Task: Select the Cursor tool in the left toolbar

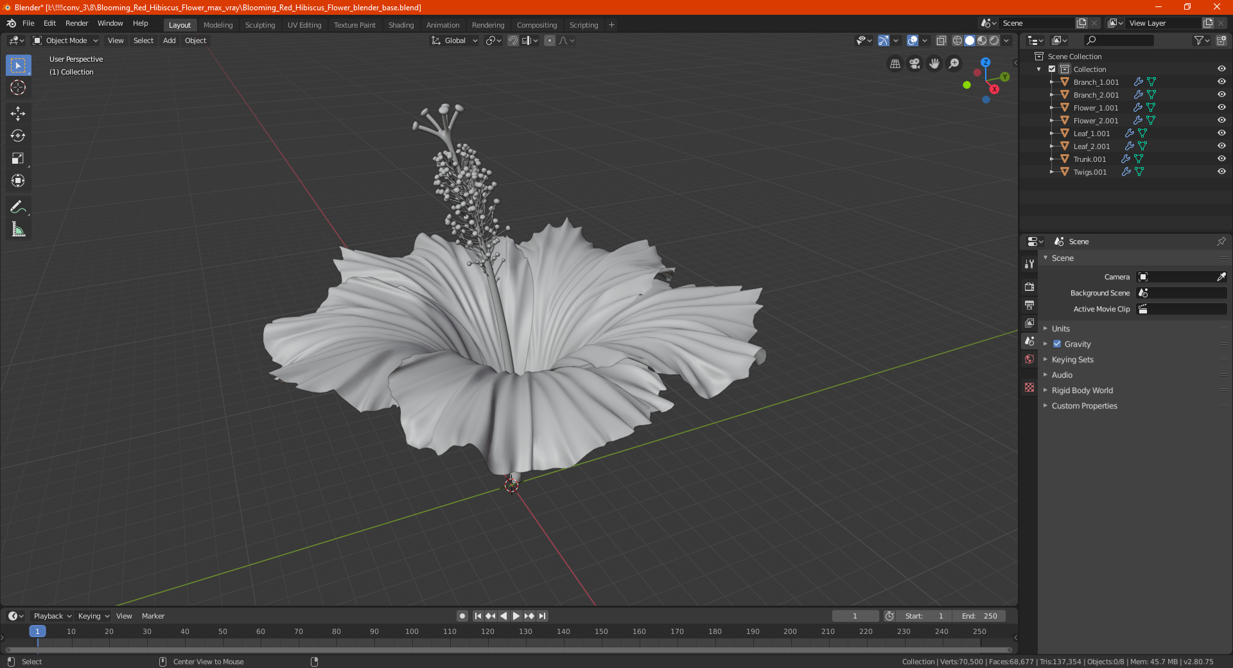Action: (18, 87)
